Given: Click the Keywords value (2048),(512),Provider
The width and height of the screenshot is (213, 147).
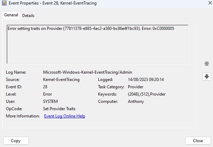Looking at the screenshot, I should tap(147, 94).
